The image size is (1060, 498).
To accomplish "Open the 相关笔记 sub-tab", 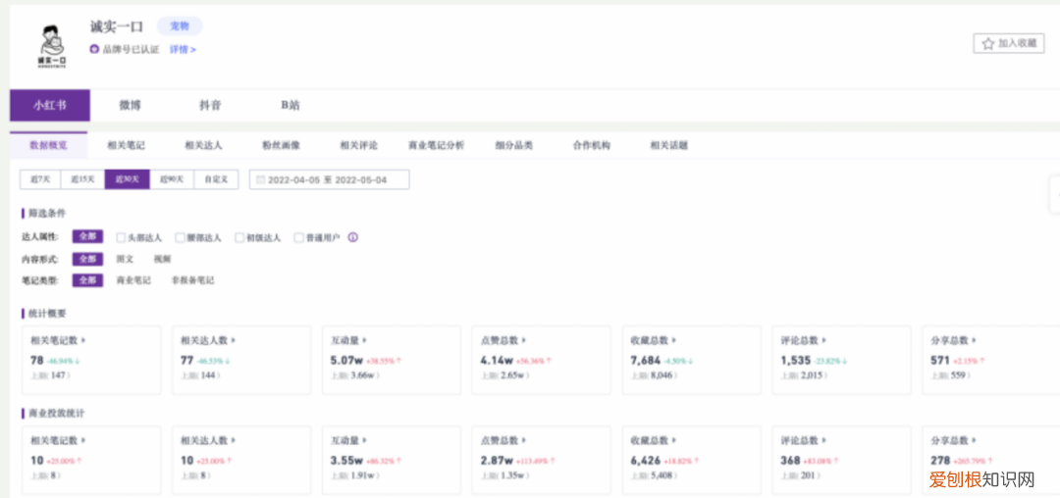I will tap(126, 145).
